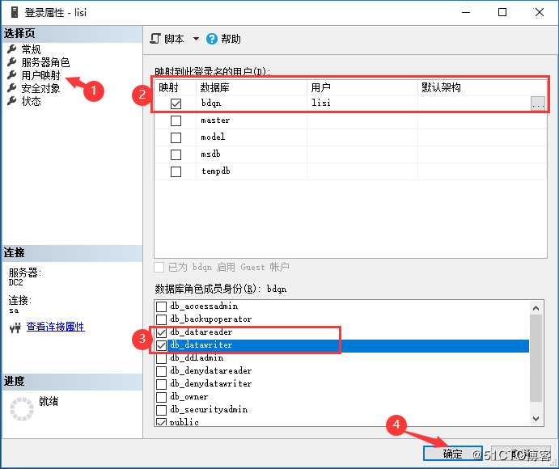Click the connection properties plug icon

[x=15, y=327]
